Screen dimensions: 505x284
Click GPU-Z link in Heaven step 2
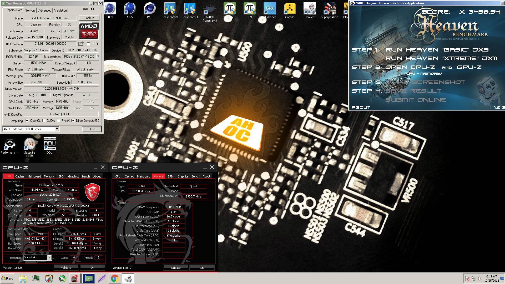469,67
